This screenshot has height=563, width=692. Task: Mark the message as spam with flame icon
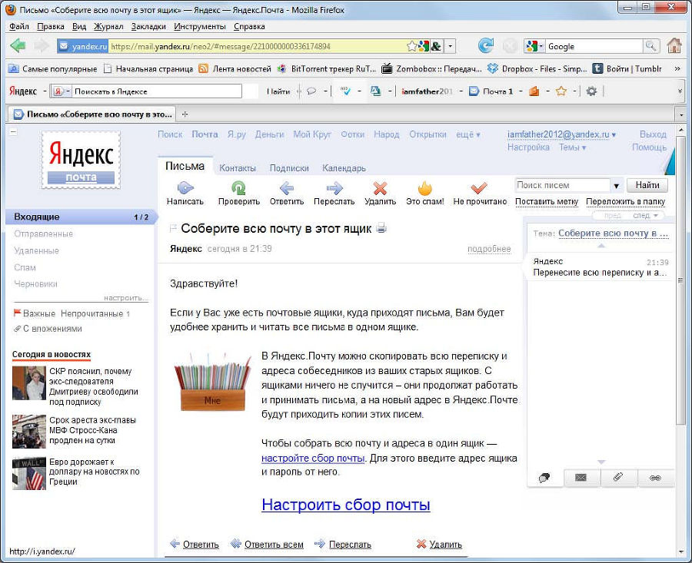[x=424, y=188]
